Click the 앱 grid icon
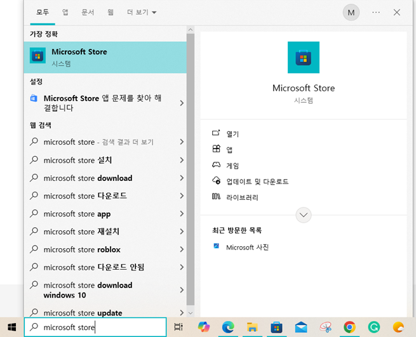The height and width of the screenshot is (337, 416). [x=216, y=149]
